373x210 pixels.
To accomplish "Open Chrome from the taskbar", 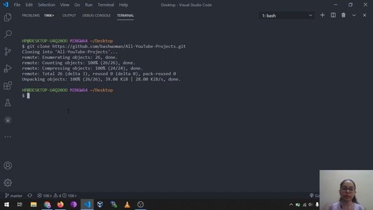I will coord(47,204).
